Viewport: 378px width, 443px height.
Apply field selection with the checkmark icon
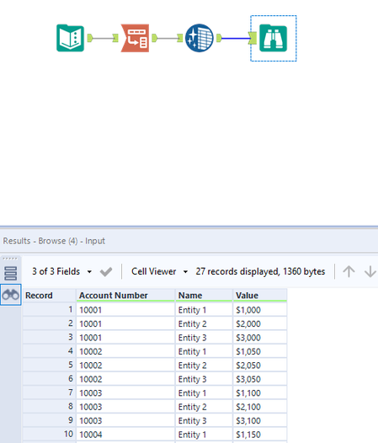106,272
